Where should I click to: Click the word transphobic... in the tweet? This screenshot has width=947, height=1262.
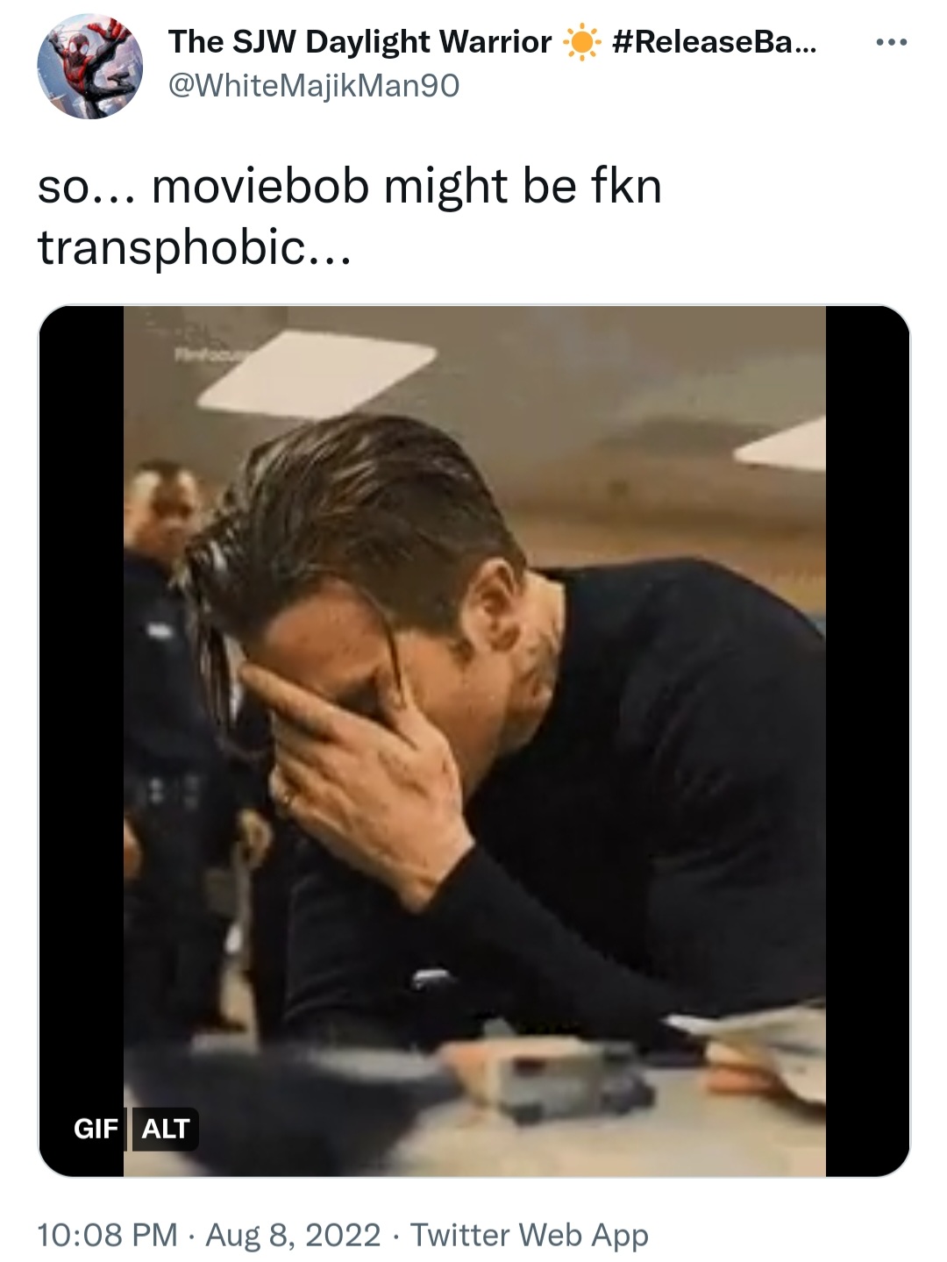pos(194,247)
